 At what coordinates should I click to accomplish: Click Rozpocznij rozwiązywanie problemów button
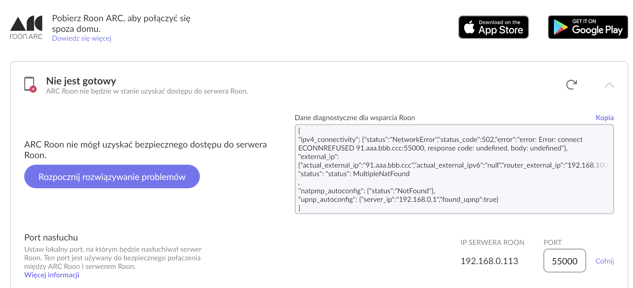[112, 176]
